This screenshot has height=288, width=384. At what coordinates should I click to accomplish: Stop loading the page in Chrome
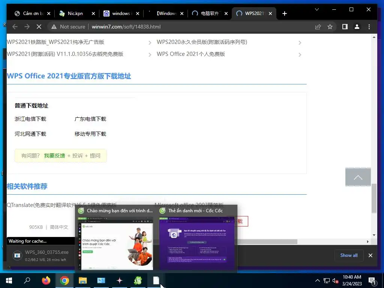tap(39, 27)
